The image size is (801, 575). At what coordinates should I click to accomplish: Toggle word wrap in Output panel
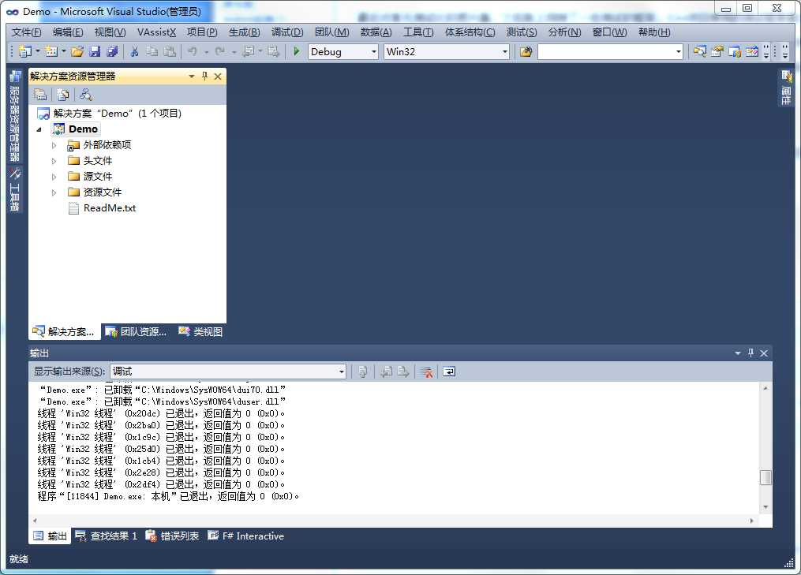coord(449,372)
